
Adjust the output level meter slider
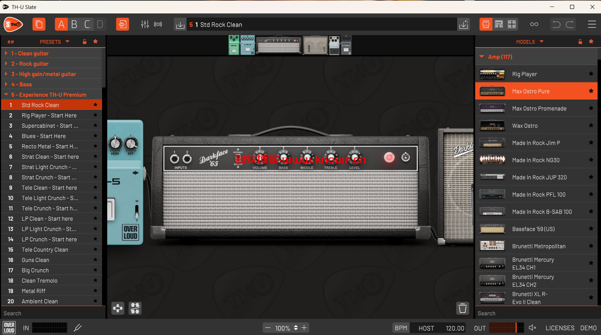tap(506, 328)
